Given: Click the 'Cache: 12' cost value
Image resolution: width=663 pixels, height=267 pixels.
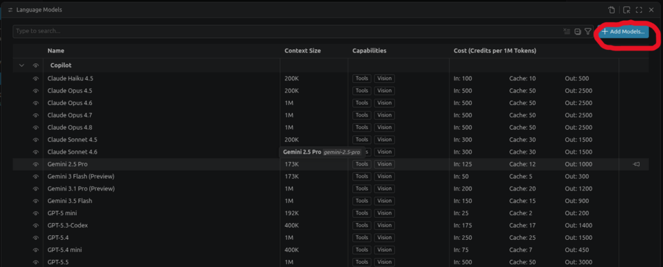Looking at the screenshot, I should (x=523, y=164).
